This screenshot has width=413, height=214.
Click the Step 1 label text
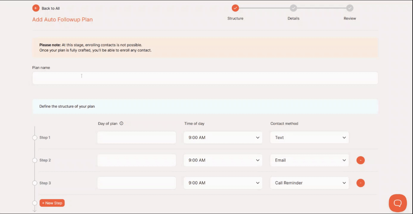[x=45, y=138]
